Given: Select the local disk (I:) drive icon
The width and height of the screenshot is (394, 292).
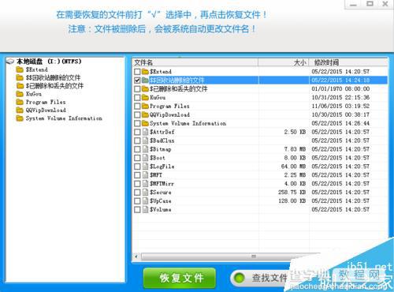Looking at the screenshot, I should click(10, 62).
